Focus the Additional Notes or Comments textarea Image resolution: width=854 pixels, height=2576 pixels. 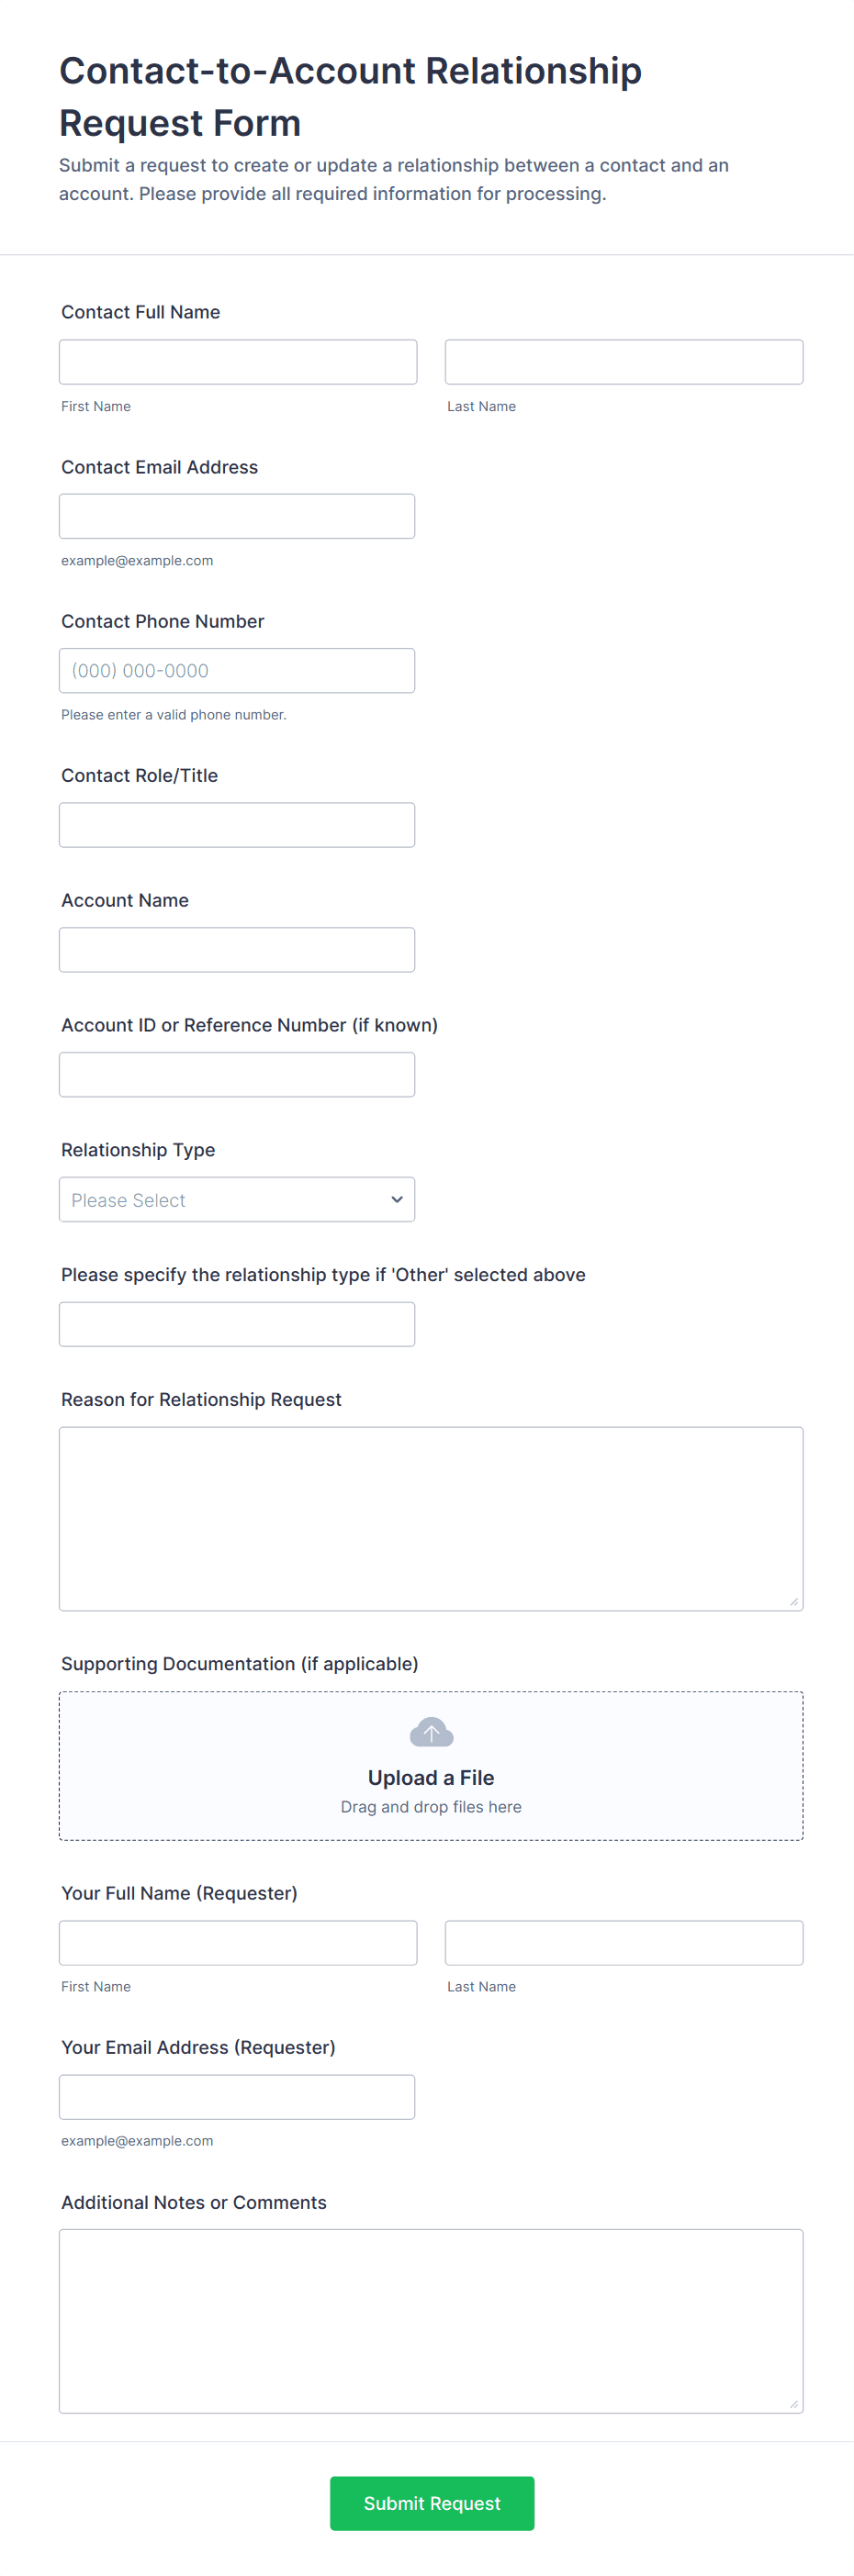point(431,2320)
